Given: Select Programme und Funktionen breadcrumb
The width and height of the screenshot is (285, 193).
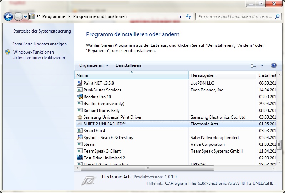Looking at the screenshot, I should click(x=100, y=16).
